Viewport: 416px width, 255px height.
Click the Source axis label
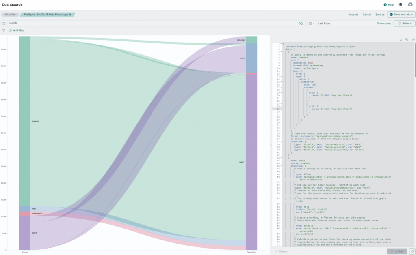(x=24, y=252)
